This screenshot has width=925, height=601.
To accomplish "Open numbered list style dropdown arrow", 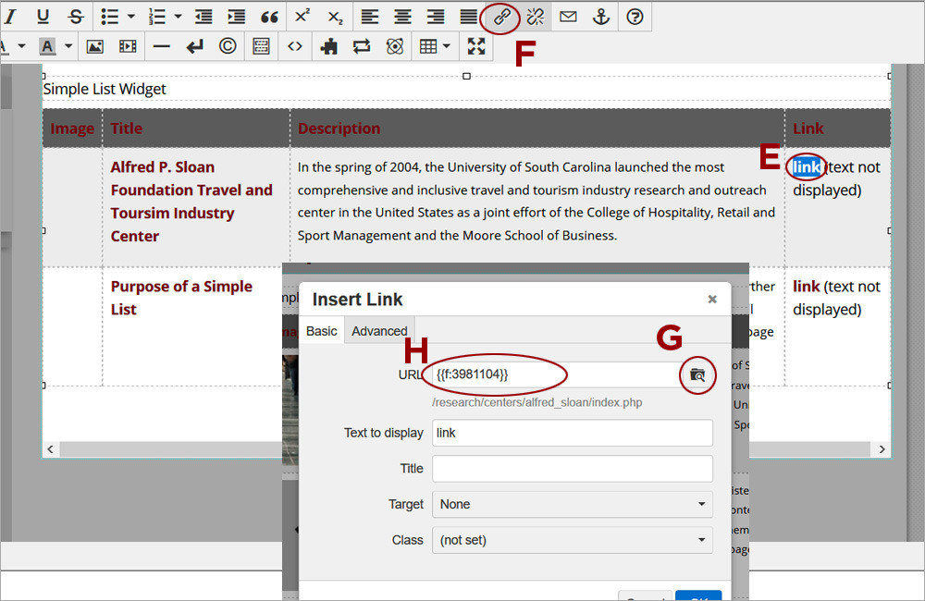I will (x=179, y=17).
